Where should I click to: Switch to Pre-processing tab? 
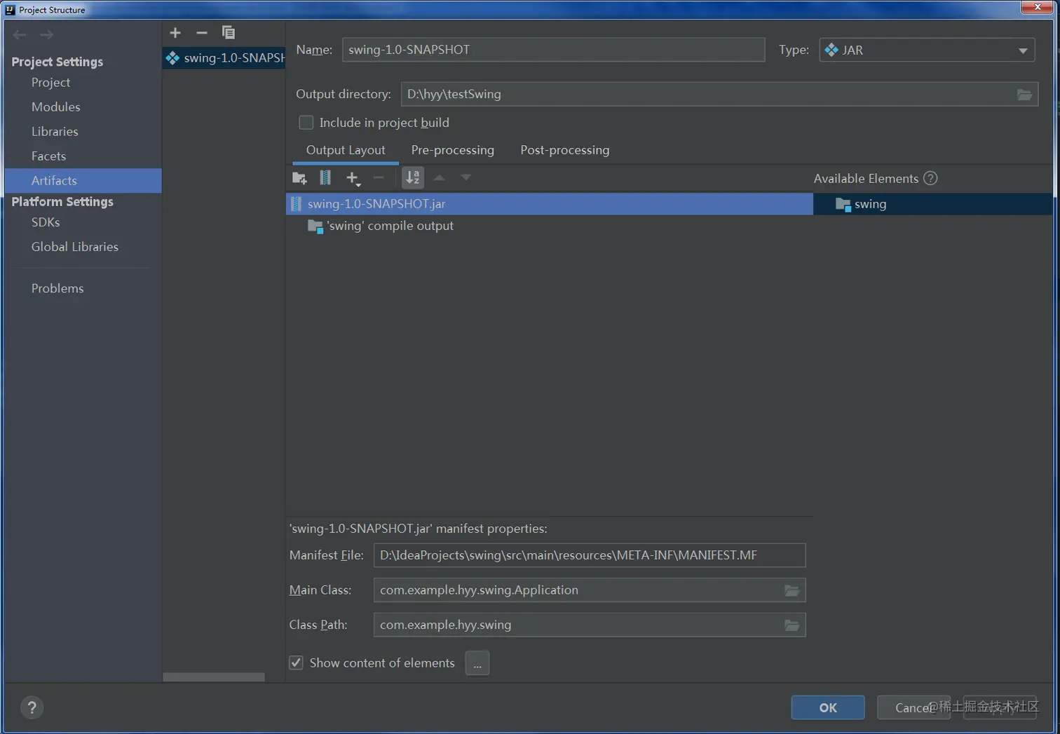click(x=453, y=150)
